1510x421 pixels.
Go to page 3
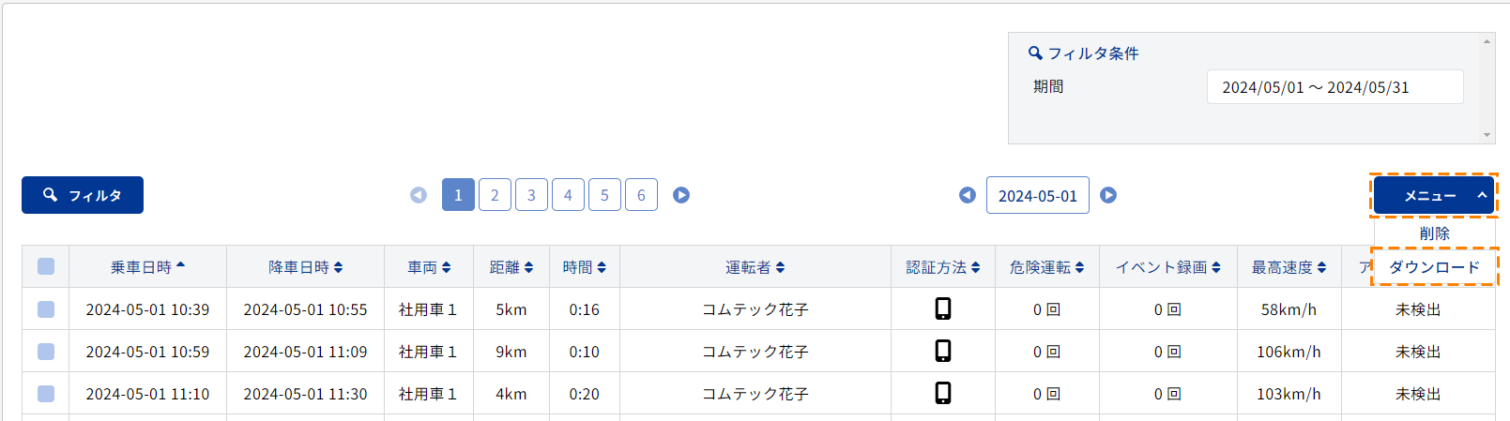[531, 195]
